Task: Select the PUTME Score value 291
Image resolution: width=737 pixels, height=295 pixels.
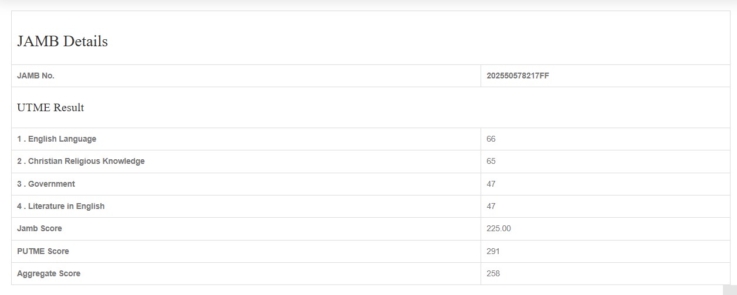Action: pos(493,251)
